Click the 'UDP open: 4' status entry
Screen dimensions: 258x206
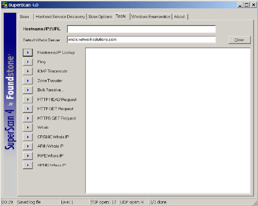134,202
